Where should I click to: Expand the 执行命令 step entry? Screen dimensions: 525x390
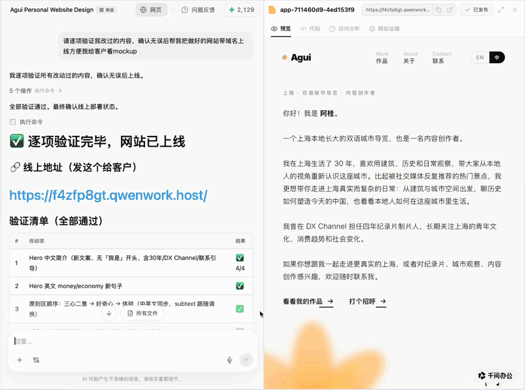[26, 122]
